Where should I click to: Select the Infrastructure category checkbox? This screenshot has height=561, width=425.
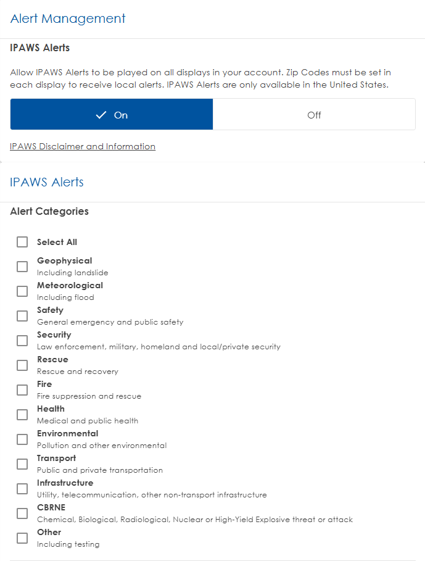point(22,489)
